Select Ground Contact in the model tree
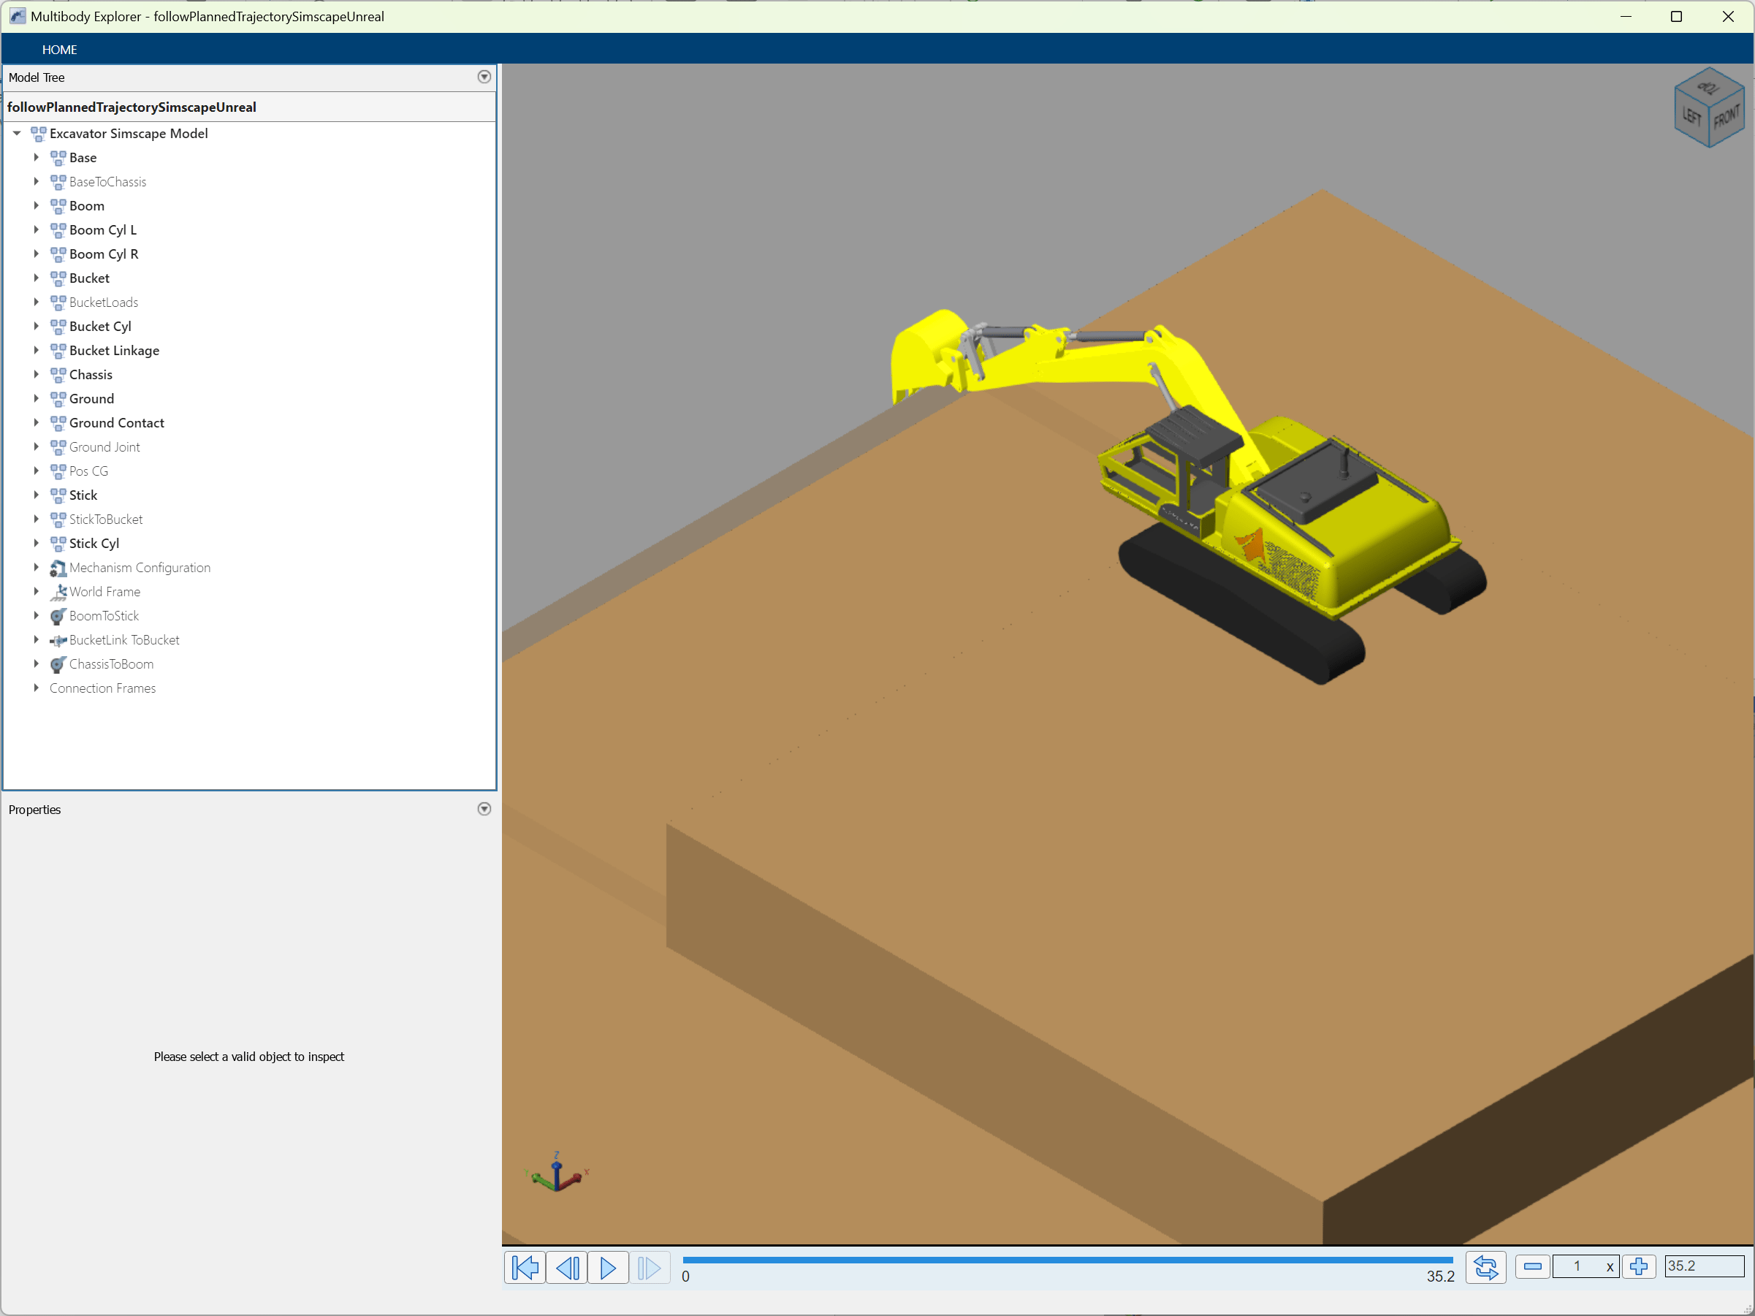This screenshot has height=1316, width=1755. pyautogui.click(x=117, y=423)
